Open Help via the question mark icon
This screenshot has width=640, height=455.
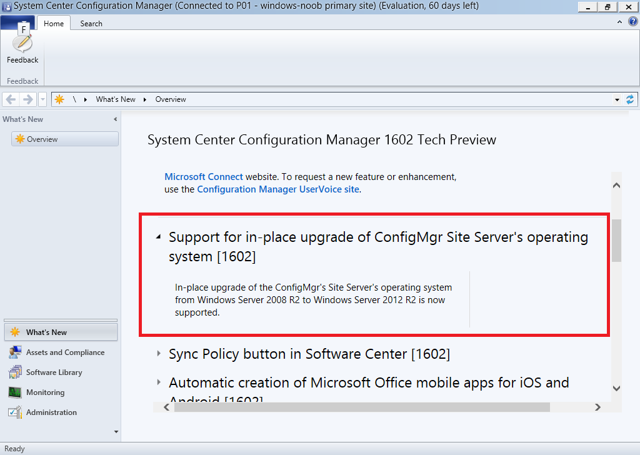coord(632,22)
